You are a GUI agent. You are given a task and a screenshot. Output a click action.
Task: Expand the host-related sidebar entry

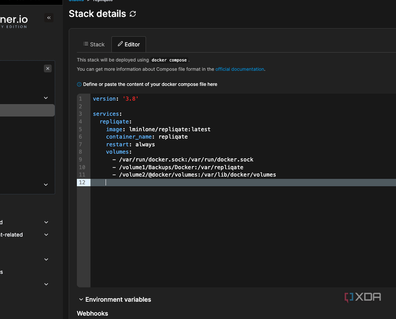point(46,234)
